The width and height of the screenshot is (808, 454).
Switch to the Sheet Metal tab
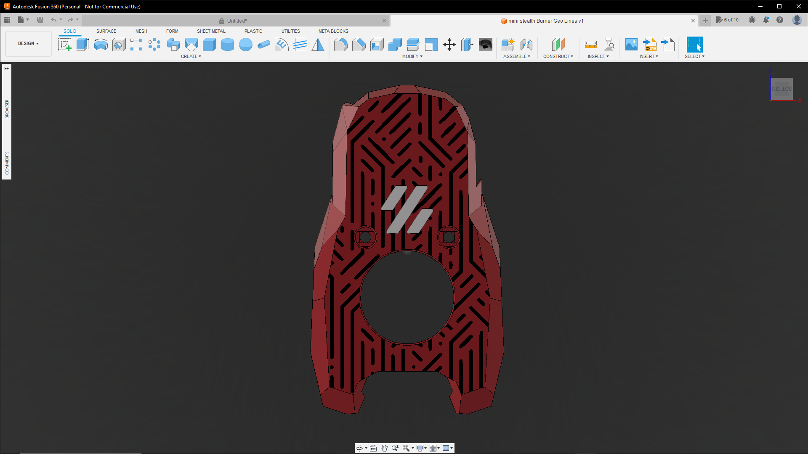pyautogui.click(x=211, y=31)
